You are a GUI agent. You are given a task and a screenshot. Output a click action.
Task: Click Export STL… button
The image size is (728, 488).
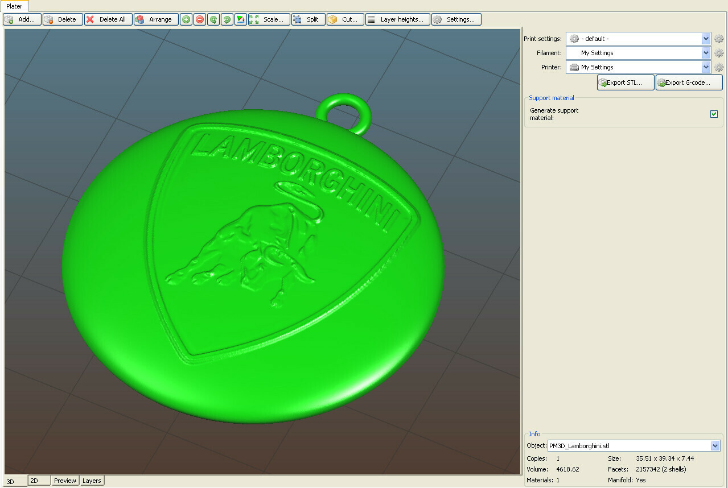626,82
